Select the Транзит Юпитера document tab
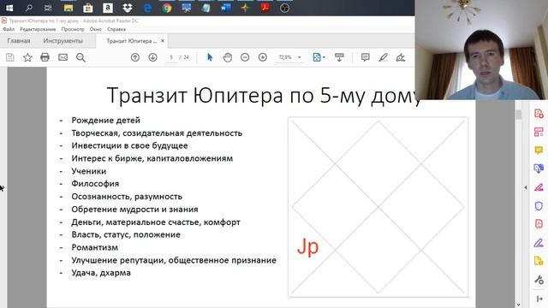Viewport: 548px width, 308px height. (131, 41)
